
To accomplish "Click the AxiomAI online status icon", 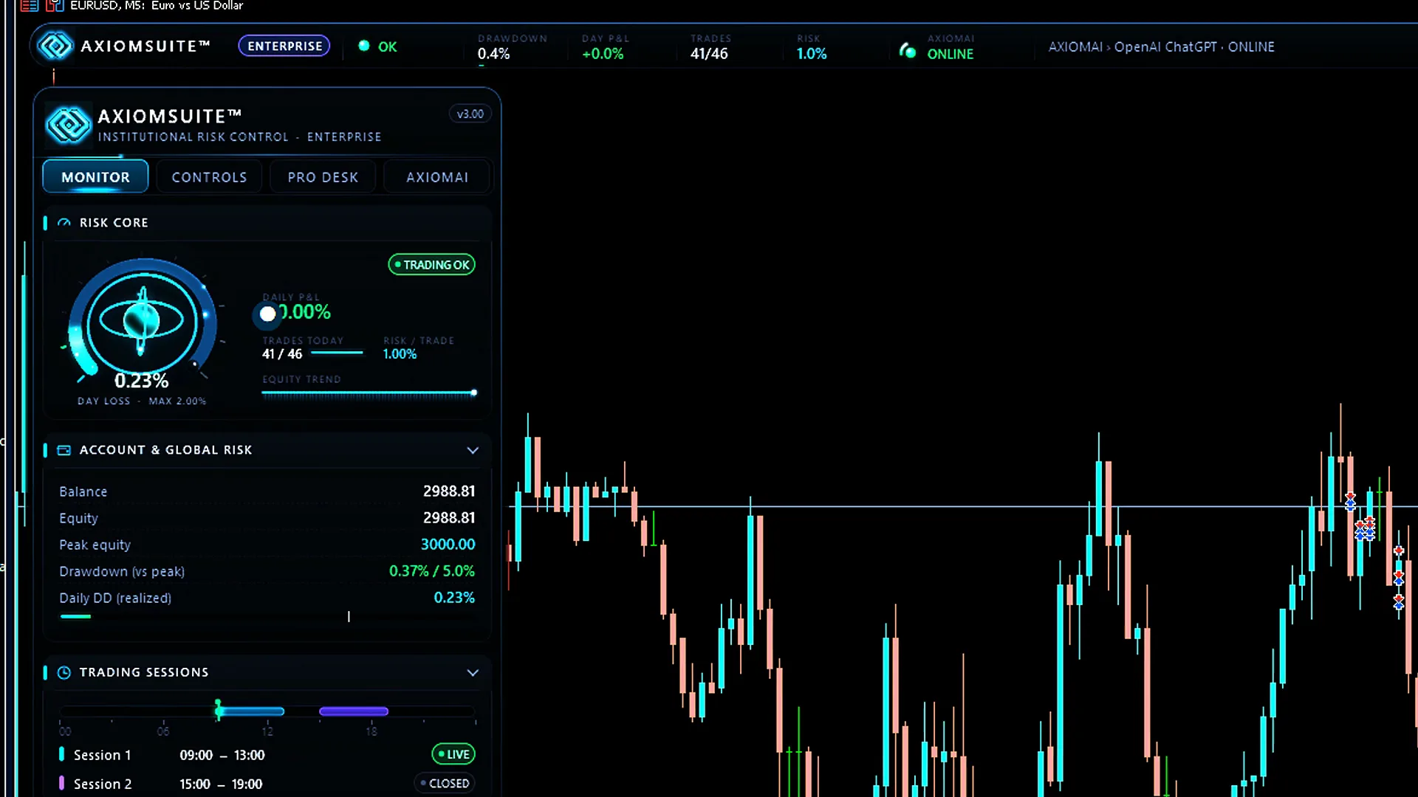I will (908, 51).
